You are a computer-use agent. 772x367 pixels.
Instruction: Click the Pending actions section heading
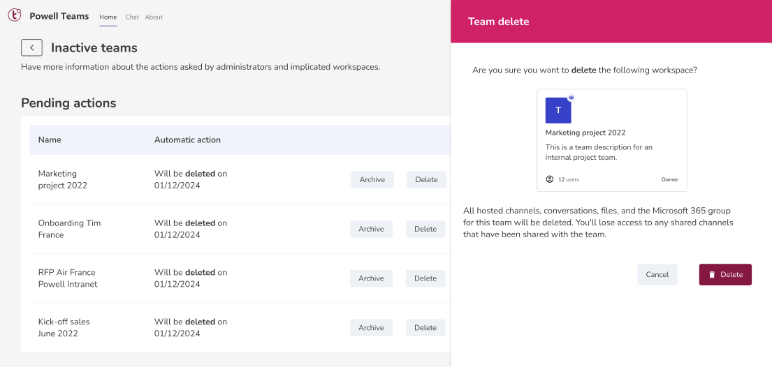tap(68, 103)
